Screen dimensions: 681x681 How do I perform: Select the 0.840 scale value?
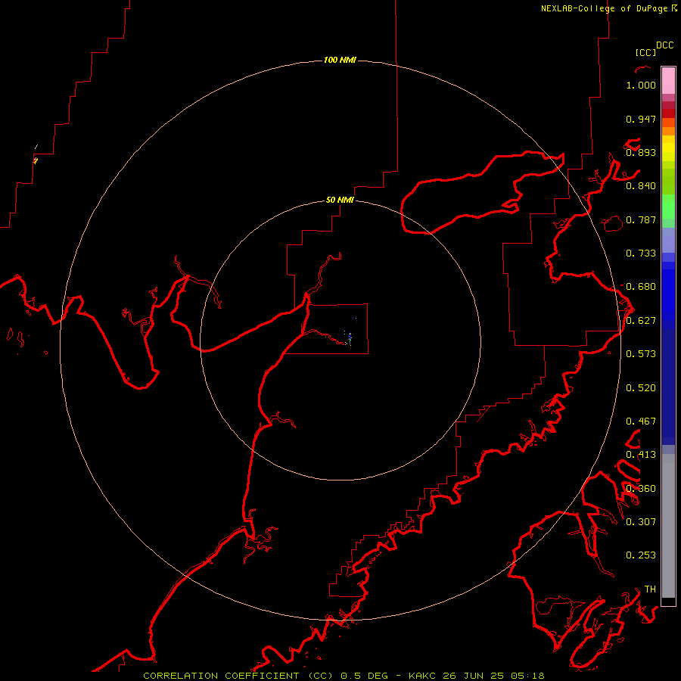[641, 186]
